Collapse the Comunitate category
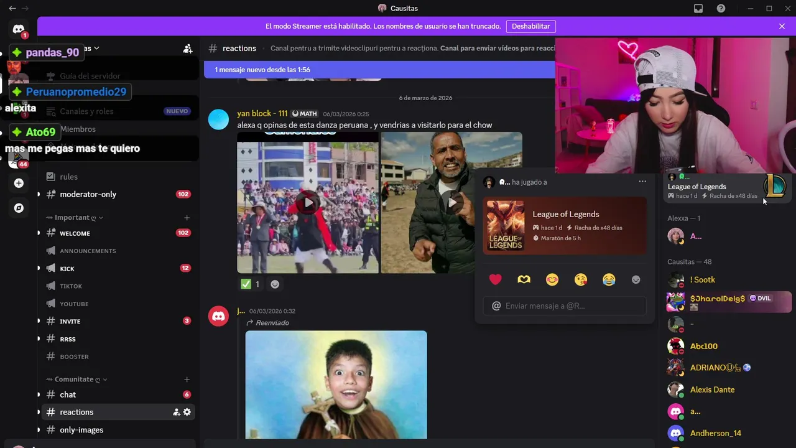The image size is (796, 448). pyautogui.click(x=76, y=380)
